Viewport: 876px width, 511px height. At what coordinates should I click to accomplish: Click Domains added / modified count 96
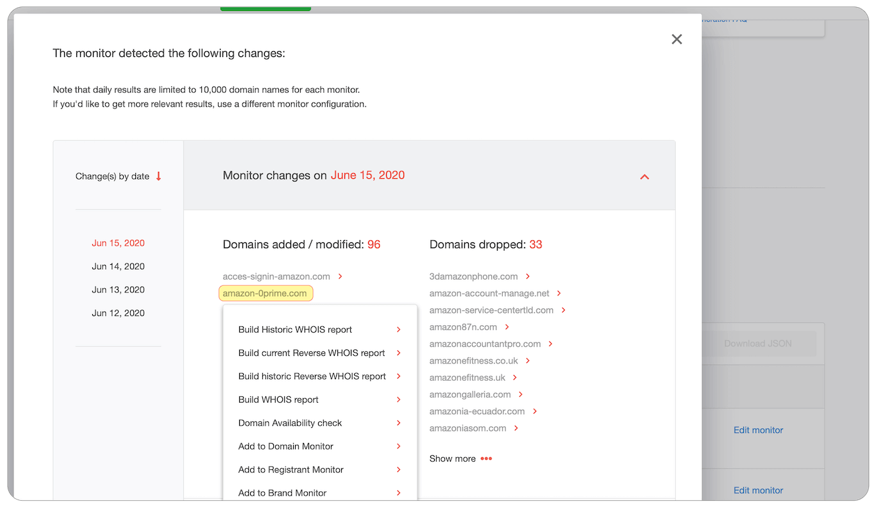[x=374, y=244]
